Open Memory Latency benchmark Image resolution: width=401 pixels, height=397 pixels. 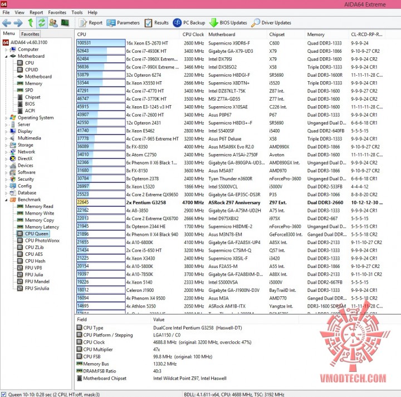click(x=42, y=227)
